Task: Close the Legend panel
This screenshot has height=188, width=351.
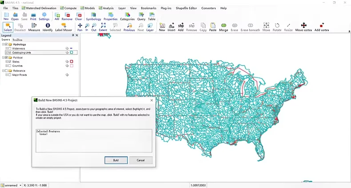Action: (77, 35)
